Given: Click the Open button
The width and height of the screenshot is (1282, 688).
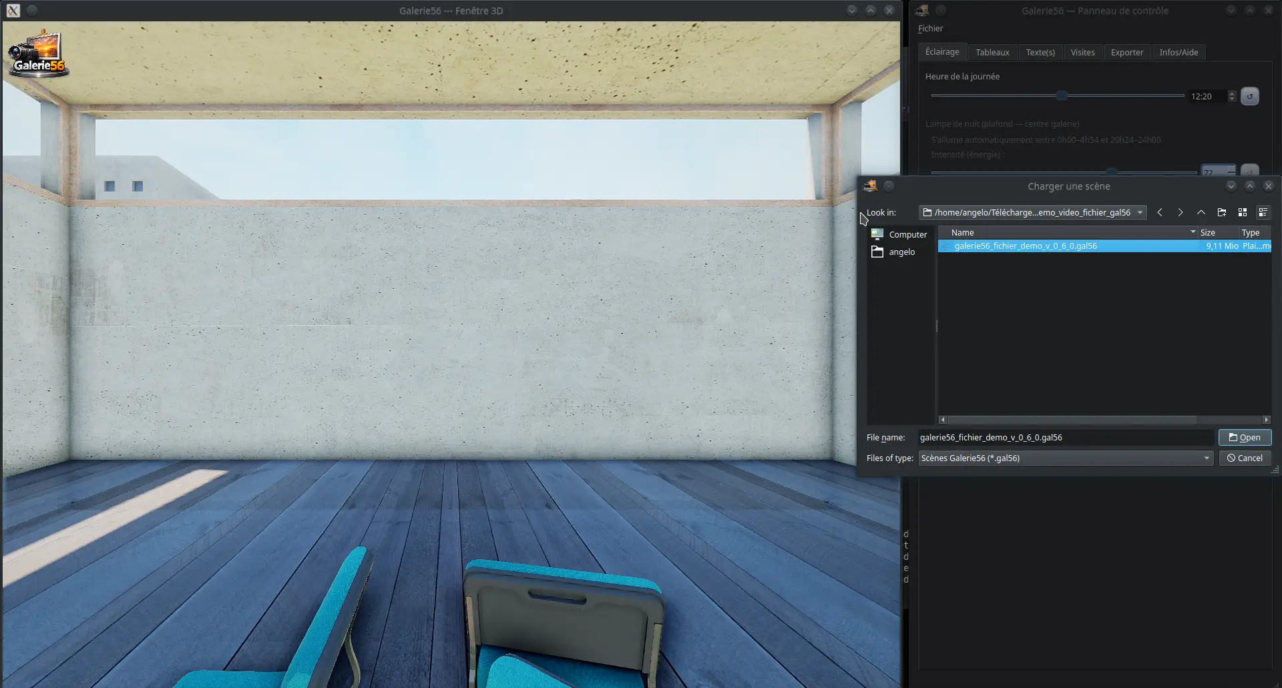Looking at the screenshot, I should click(x=1245, y=438).
